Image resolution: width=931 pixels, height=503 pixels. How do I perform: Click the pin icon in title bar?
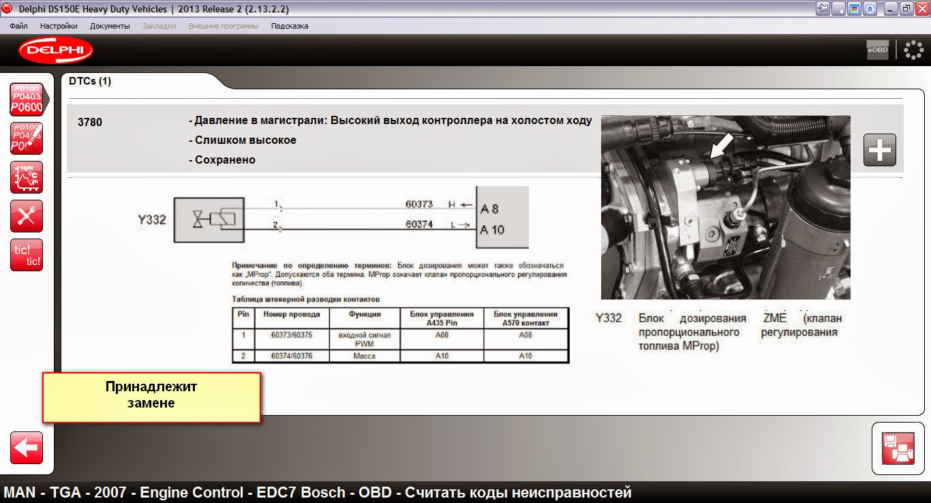824,8
